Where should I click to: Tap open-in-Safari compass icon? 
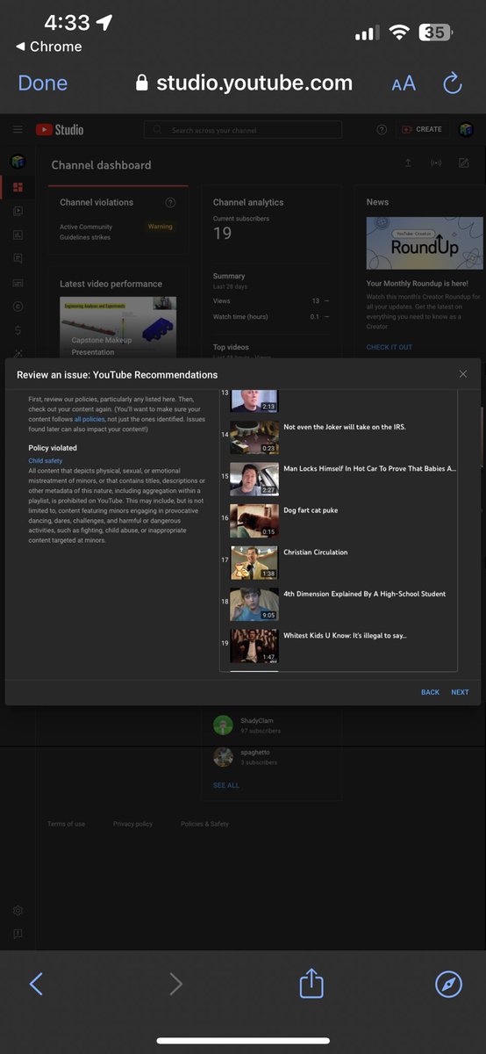[x=448, y=984]
